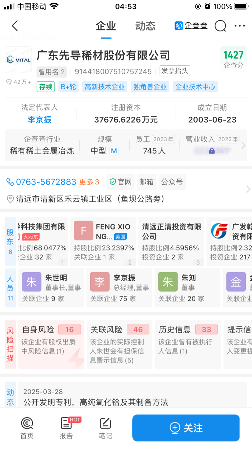The width and height of the screenshot is (252, 449).
Task: Tap the 高新技术企业 tag
Action: [105, 87]
